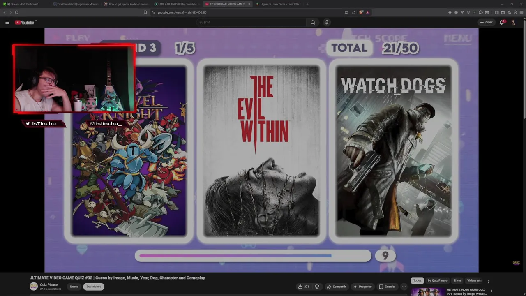This screenshot has width=526, height=296.
Task: Open Brave Rewards triangle icon
Action: (367, 12)
